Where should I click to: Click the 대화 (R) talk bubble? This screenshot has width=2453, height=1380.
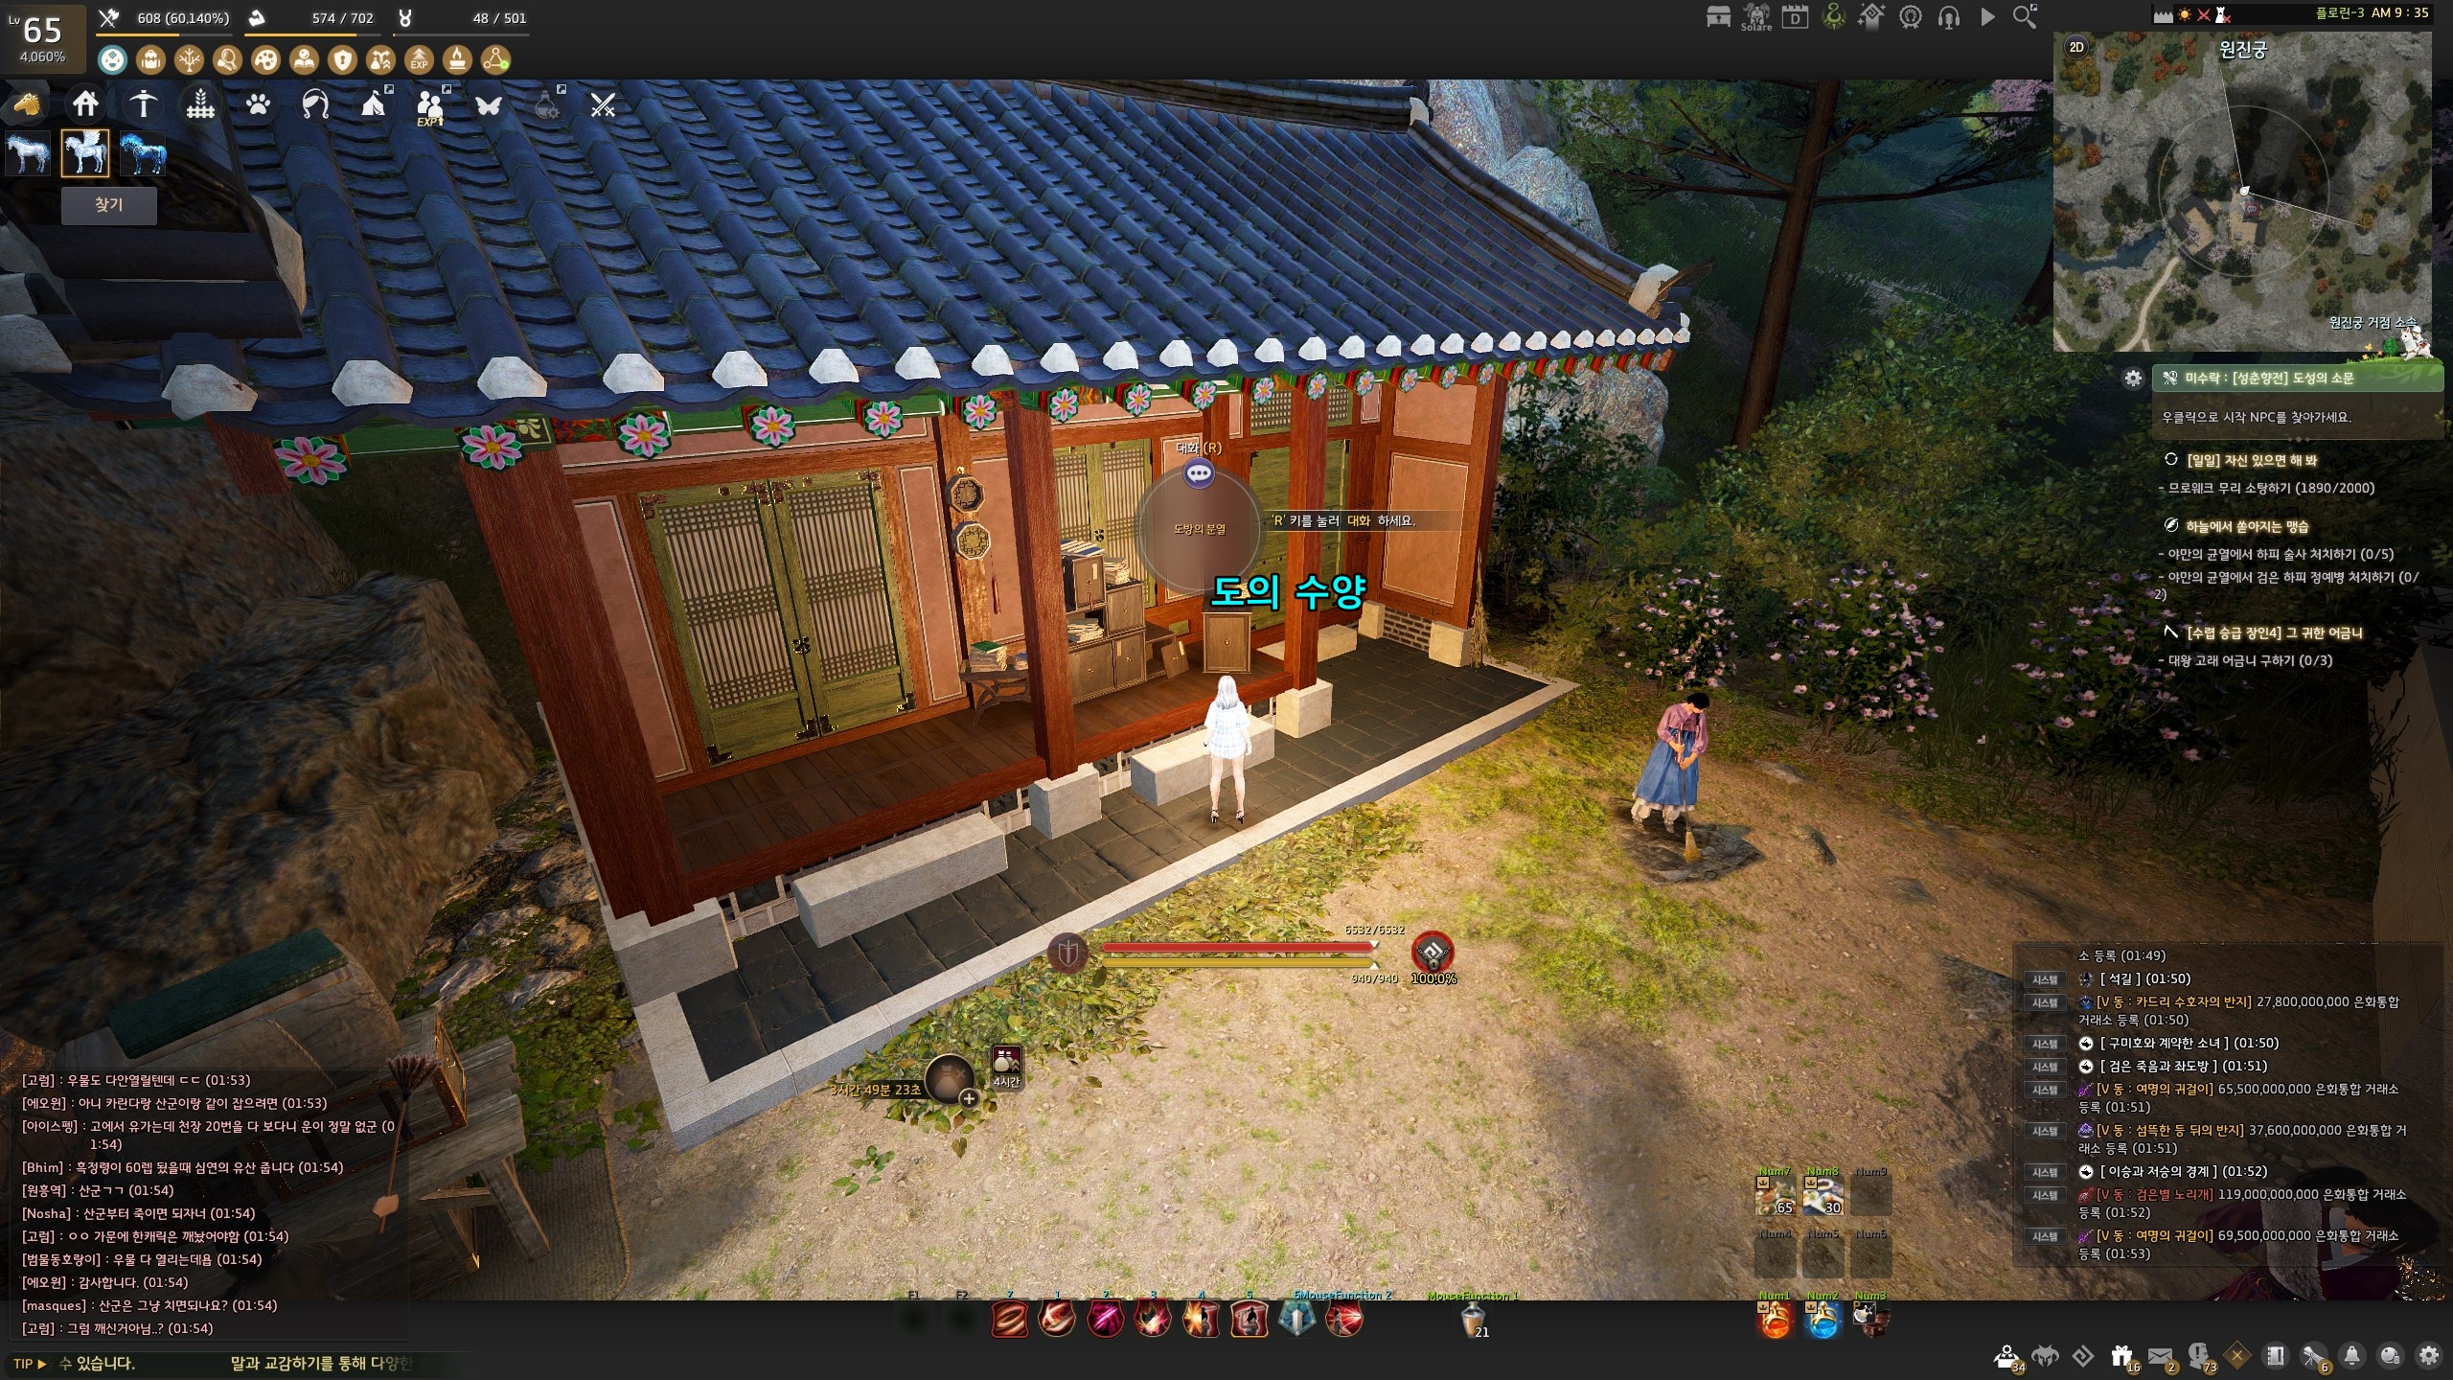[x=1199, y=472]
